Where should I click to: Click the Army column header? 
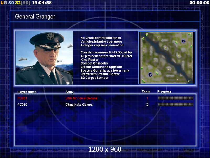point(70,92)
